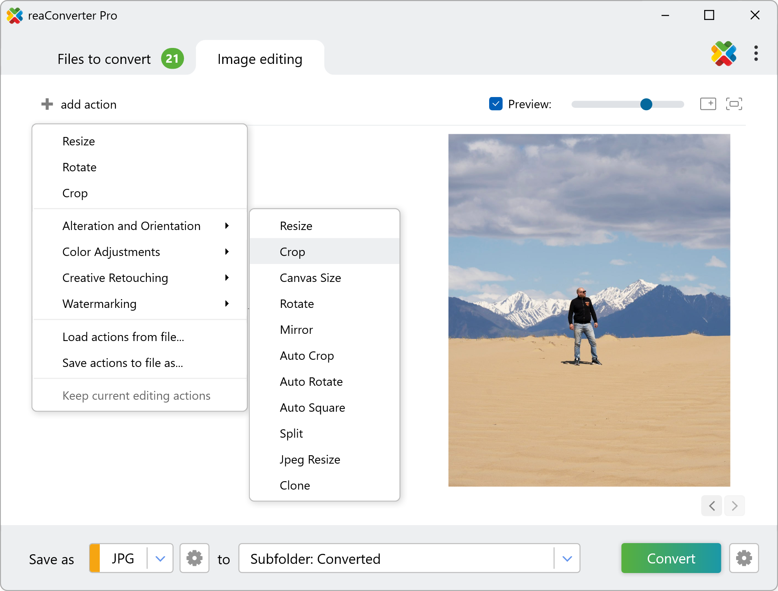
Task: Open the Subfolder: Converted destination dropdown
Action: [x=567, y=558]
